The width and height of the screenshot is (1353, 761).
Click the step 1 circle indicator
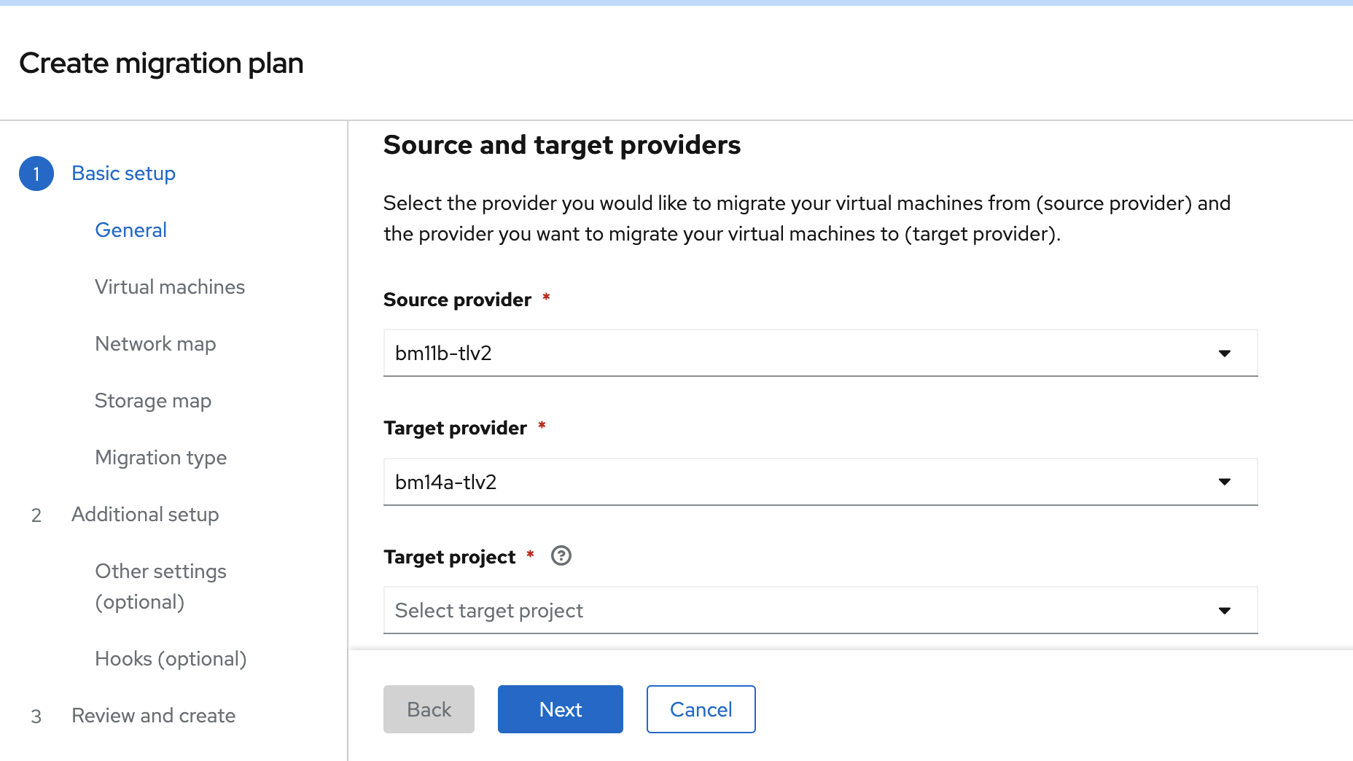pyautogui.click(x=36, y=173)
